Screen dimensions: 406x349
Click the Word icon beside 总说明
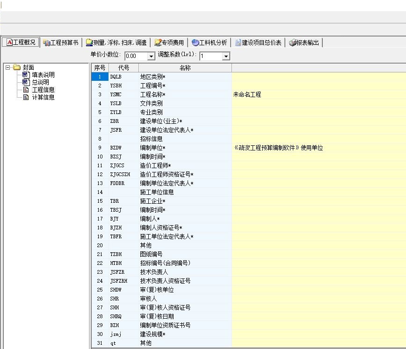pyautogui.click(x=26, y=82)
